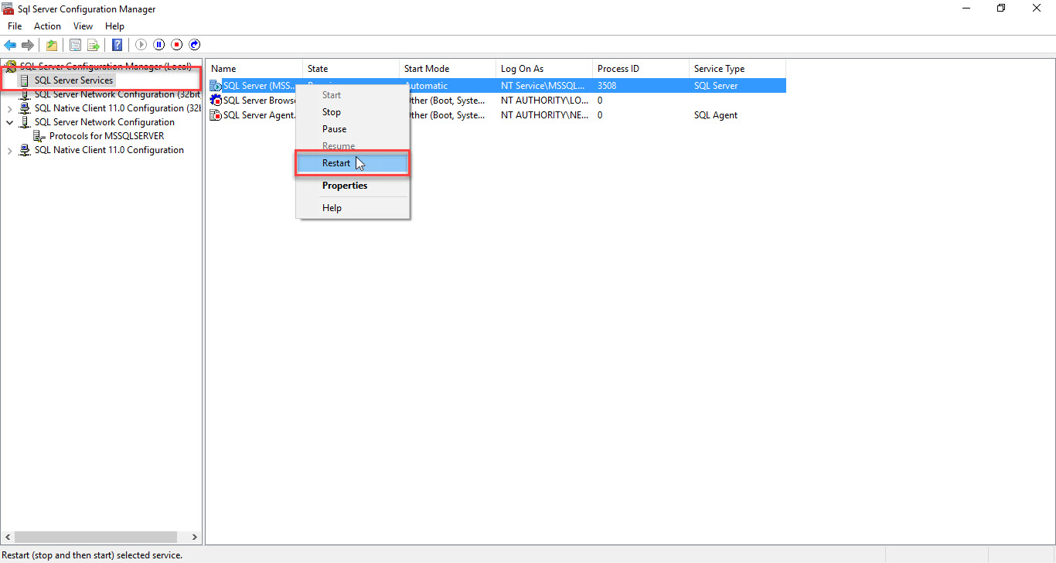Open the View menu
This screenshot has height=563, width=1056.
(83, 26)
